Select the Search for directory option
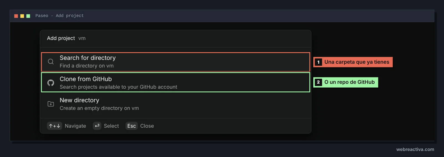The image size is (444, 157). [x=175, y=62]
